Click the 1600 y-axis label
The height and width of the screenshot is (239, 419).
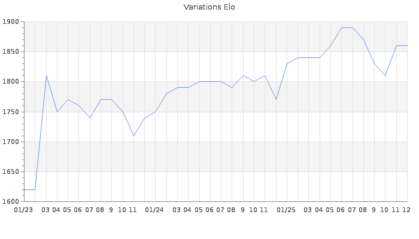11,201
